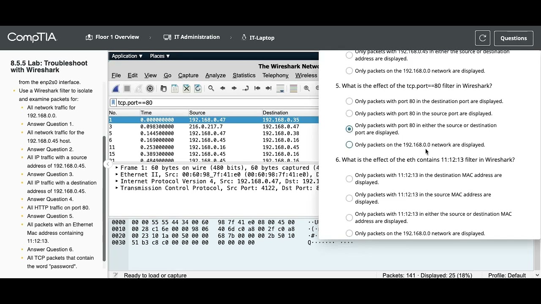Zoom in on packet text
This screenshot has height=304, width=541.
coord(307,88)
